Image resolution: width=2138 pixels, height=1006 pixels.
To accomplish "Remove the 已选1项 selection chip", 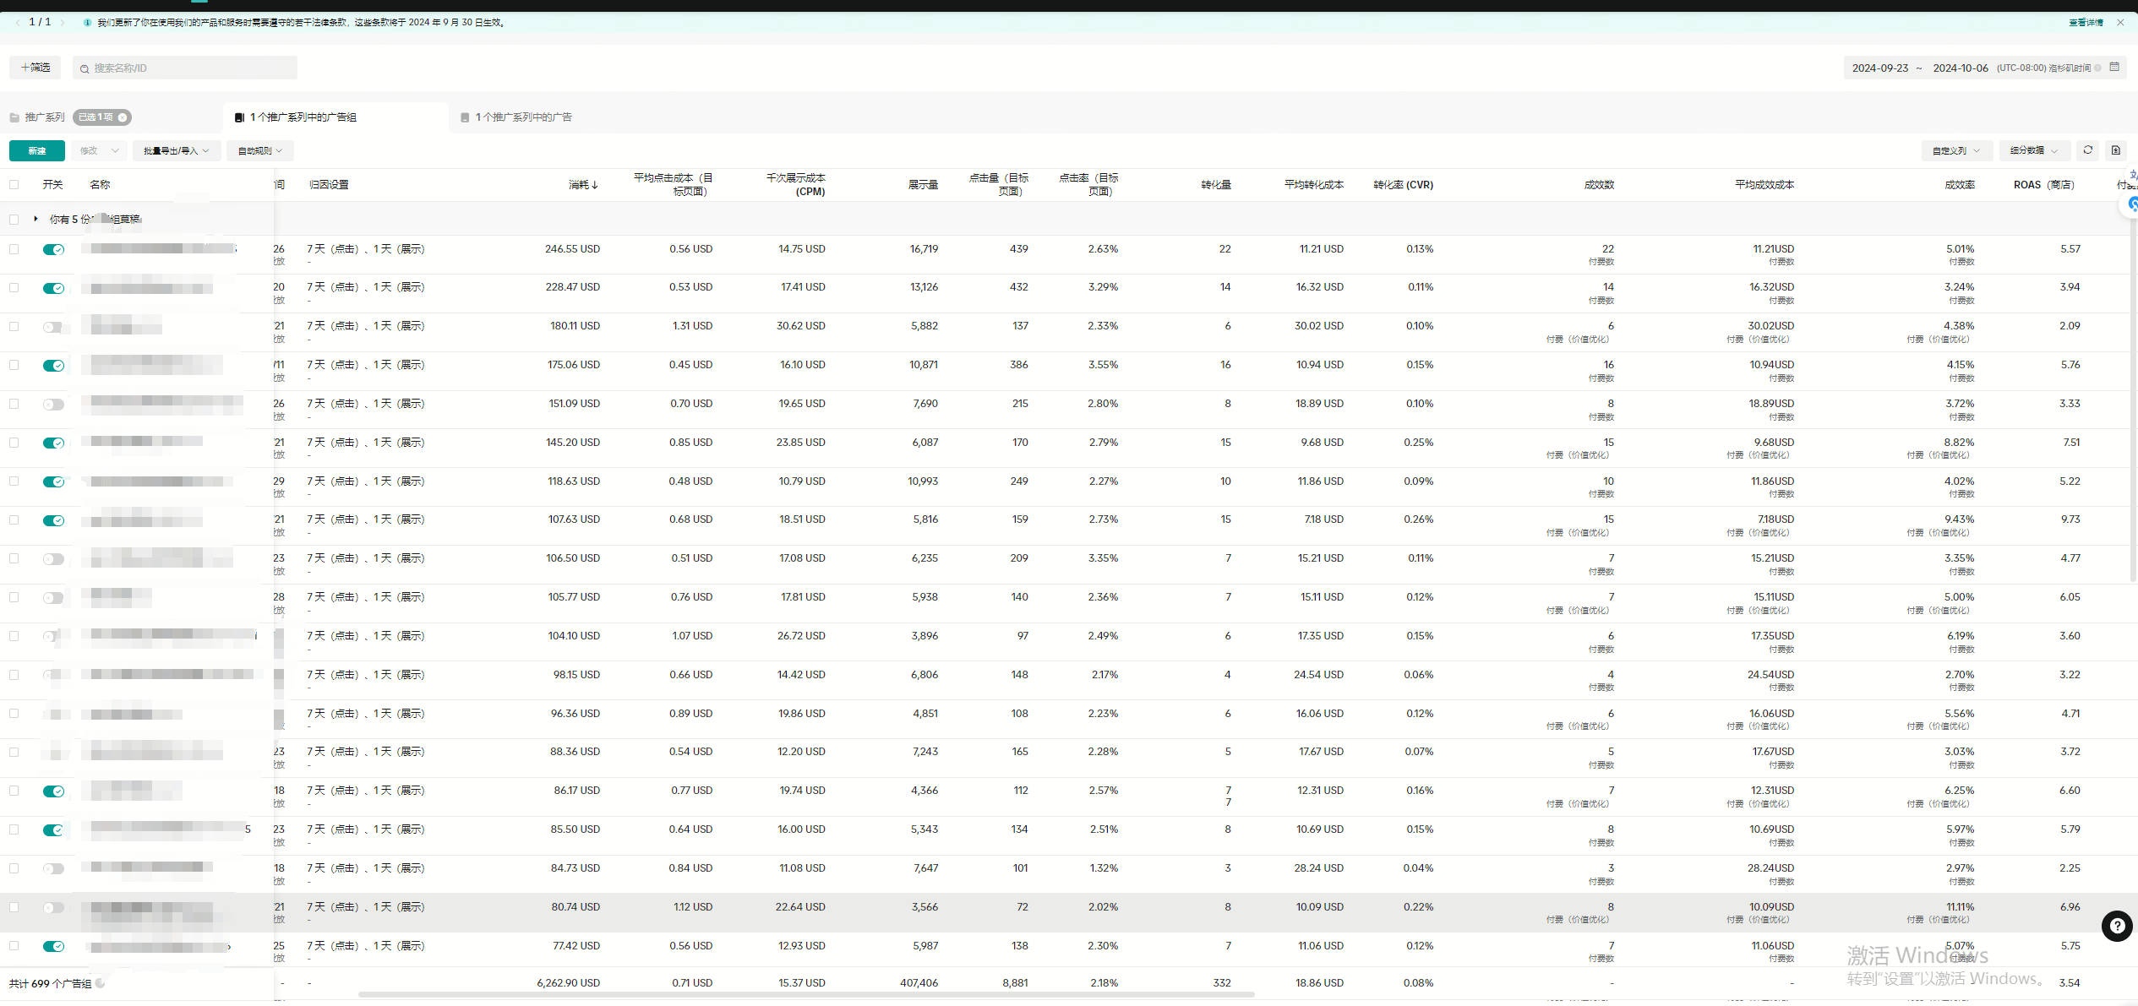I will [123, 117].
